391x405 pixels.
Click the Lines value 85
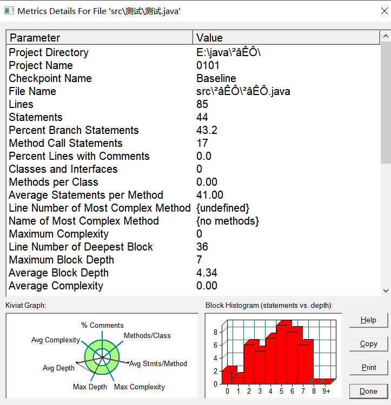202,104
